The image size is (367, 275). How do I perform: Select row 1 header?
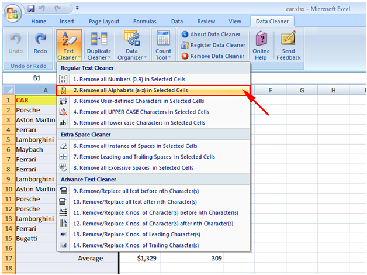pos(9,100)
